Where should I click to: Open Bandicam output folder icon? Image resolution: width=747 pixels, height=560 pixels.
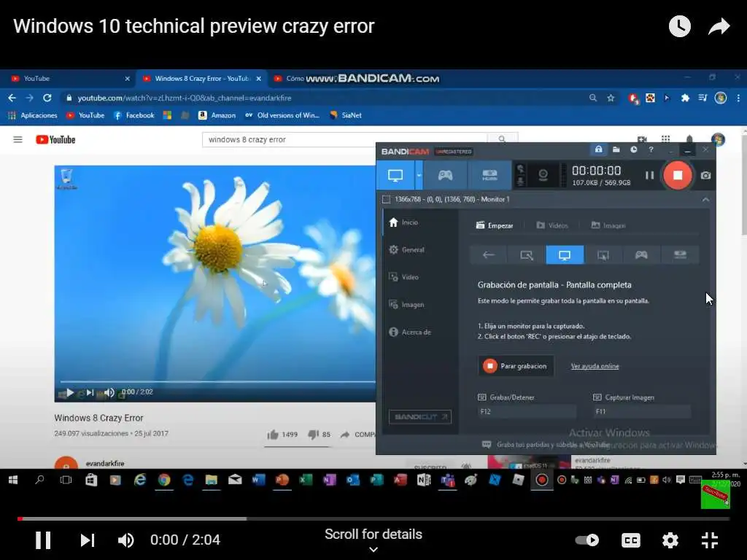(616, 149)
